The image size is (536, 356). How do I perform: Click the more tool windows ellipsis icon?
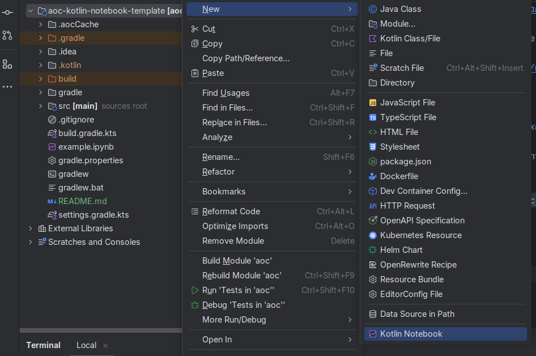(x=7, y=87)
